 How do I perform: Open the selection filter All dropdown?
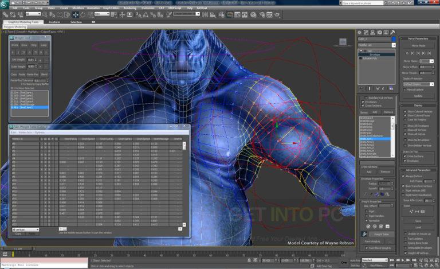[33, 14]
